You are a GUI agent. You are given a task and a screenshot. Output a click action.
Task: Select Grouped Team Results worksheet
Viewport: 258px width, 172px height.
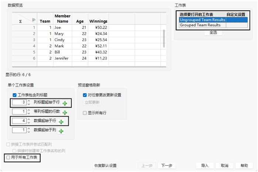coord(213,25)
